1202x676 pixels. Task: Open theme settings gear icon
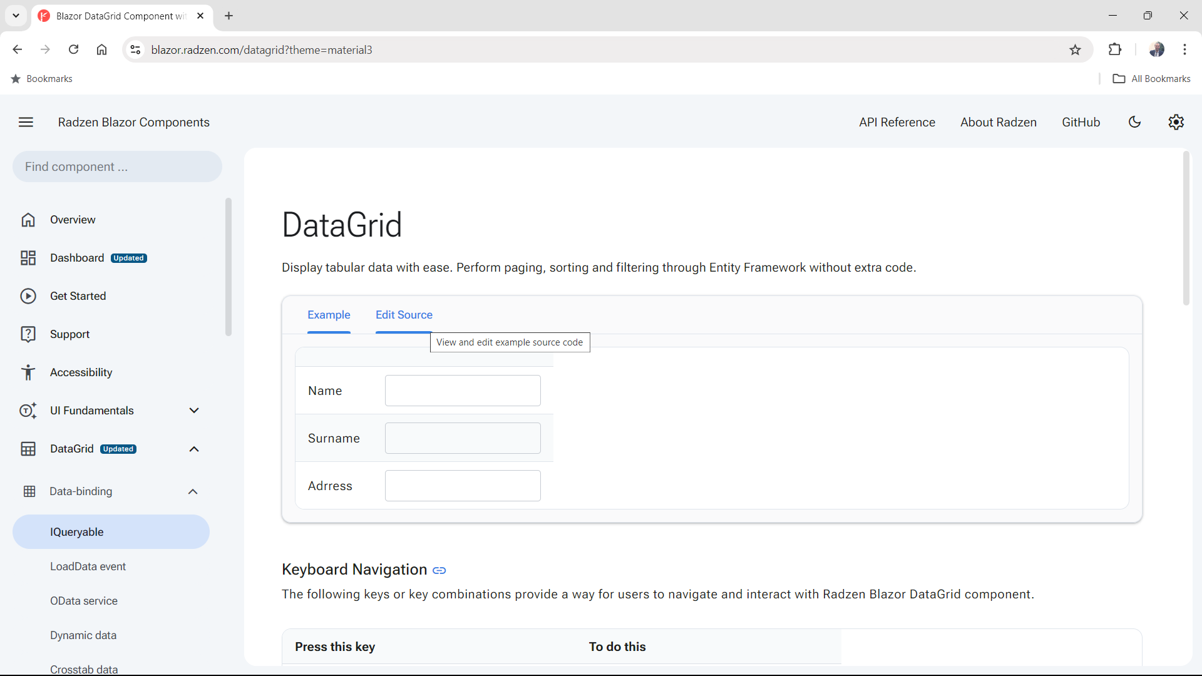click(1176, 122)
